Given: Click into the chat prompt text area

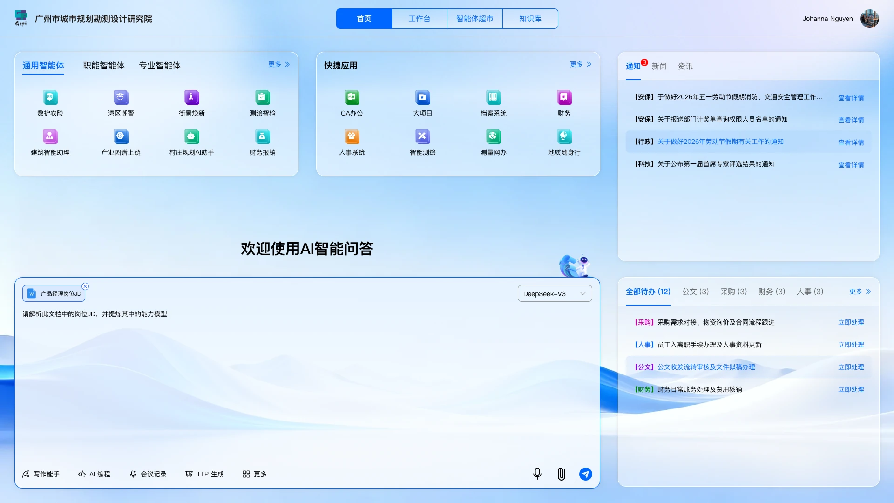Looking at the screenshot, I should (307, 382).
